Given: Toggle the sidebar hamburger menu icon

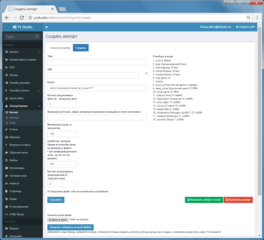Looking at the screenshot, I should click(47, 27).
